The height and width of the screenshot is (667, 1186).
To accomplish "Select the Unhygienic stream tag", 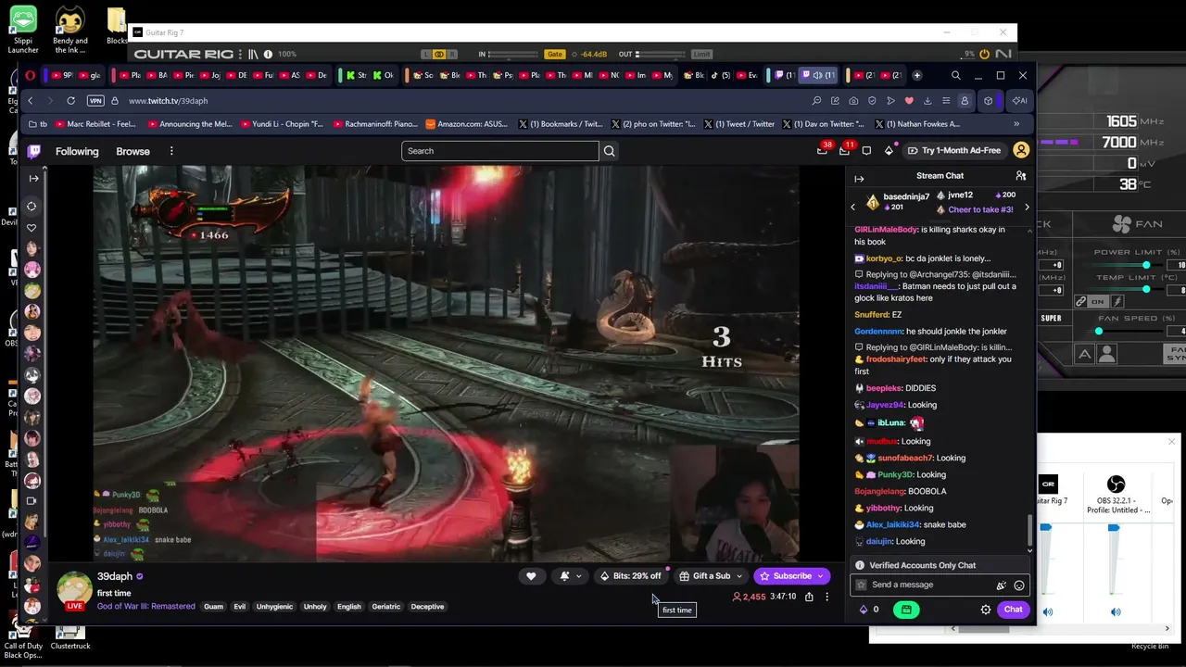I will (274, 607).
